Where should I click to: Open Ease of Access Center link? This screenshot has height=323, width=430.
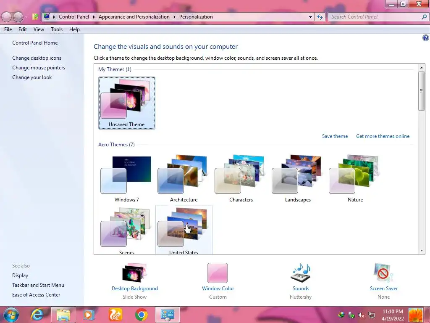coord(36,295)
